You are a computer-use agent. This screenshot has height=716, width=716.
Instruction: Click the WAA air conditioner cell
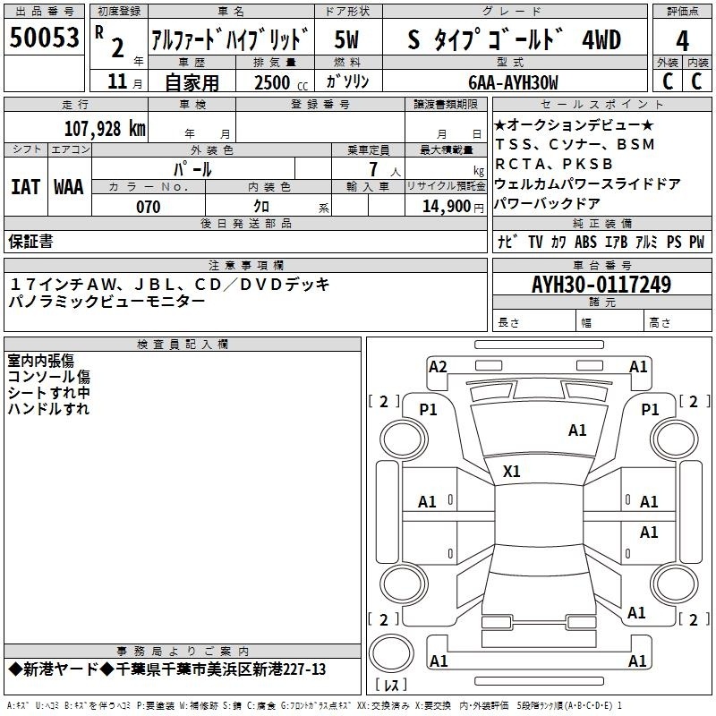coord(69,187)
